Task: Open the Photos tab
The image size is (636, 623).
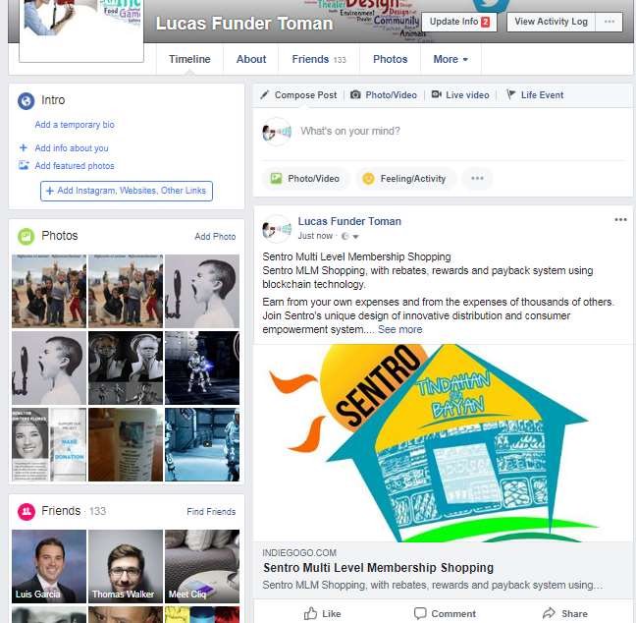Action: [x=391, y=59]
